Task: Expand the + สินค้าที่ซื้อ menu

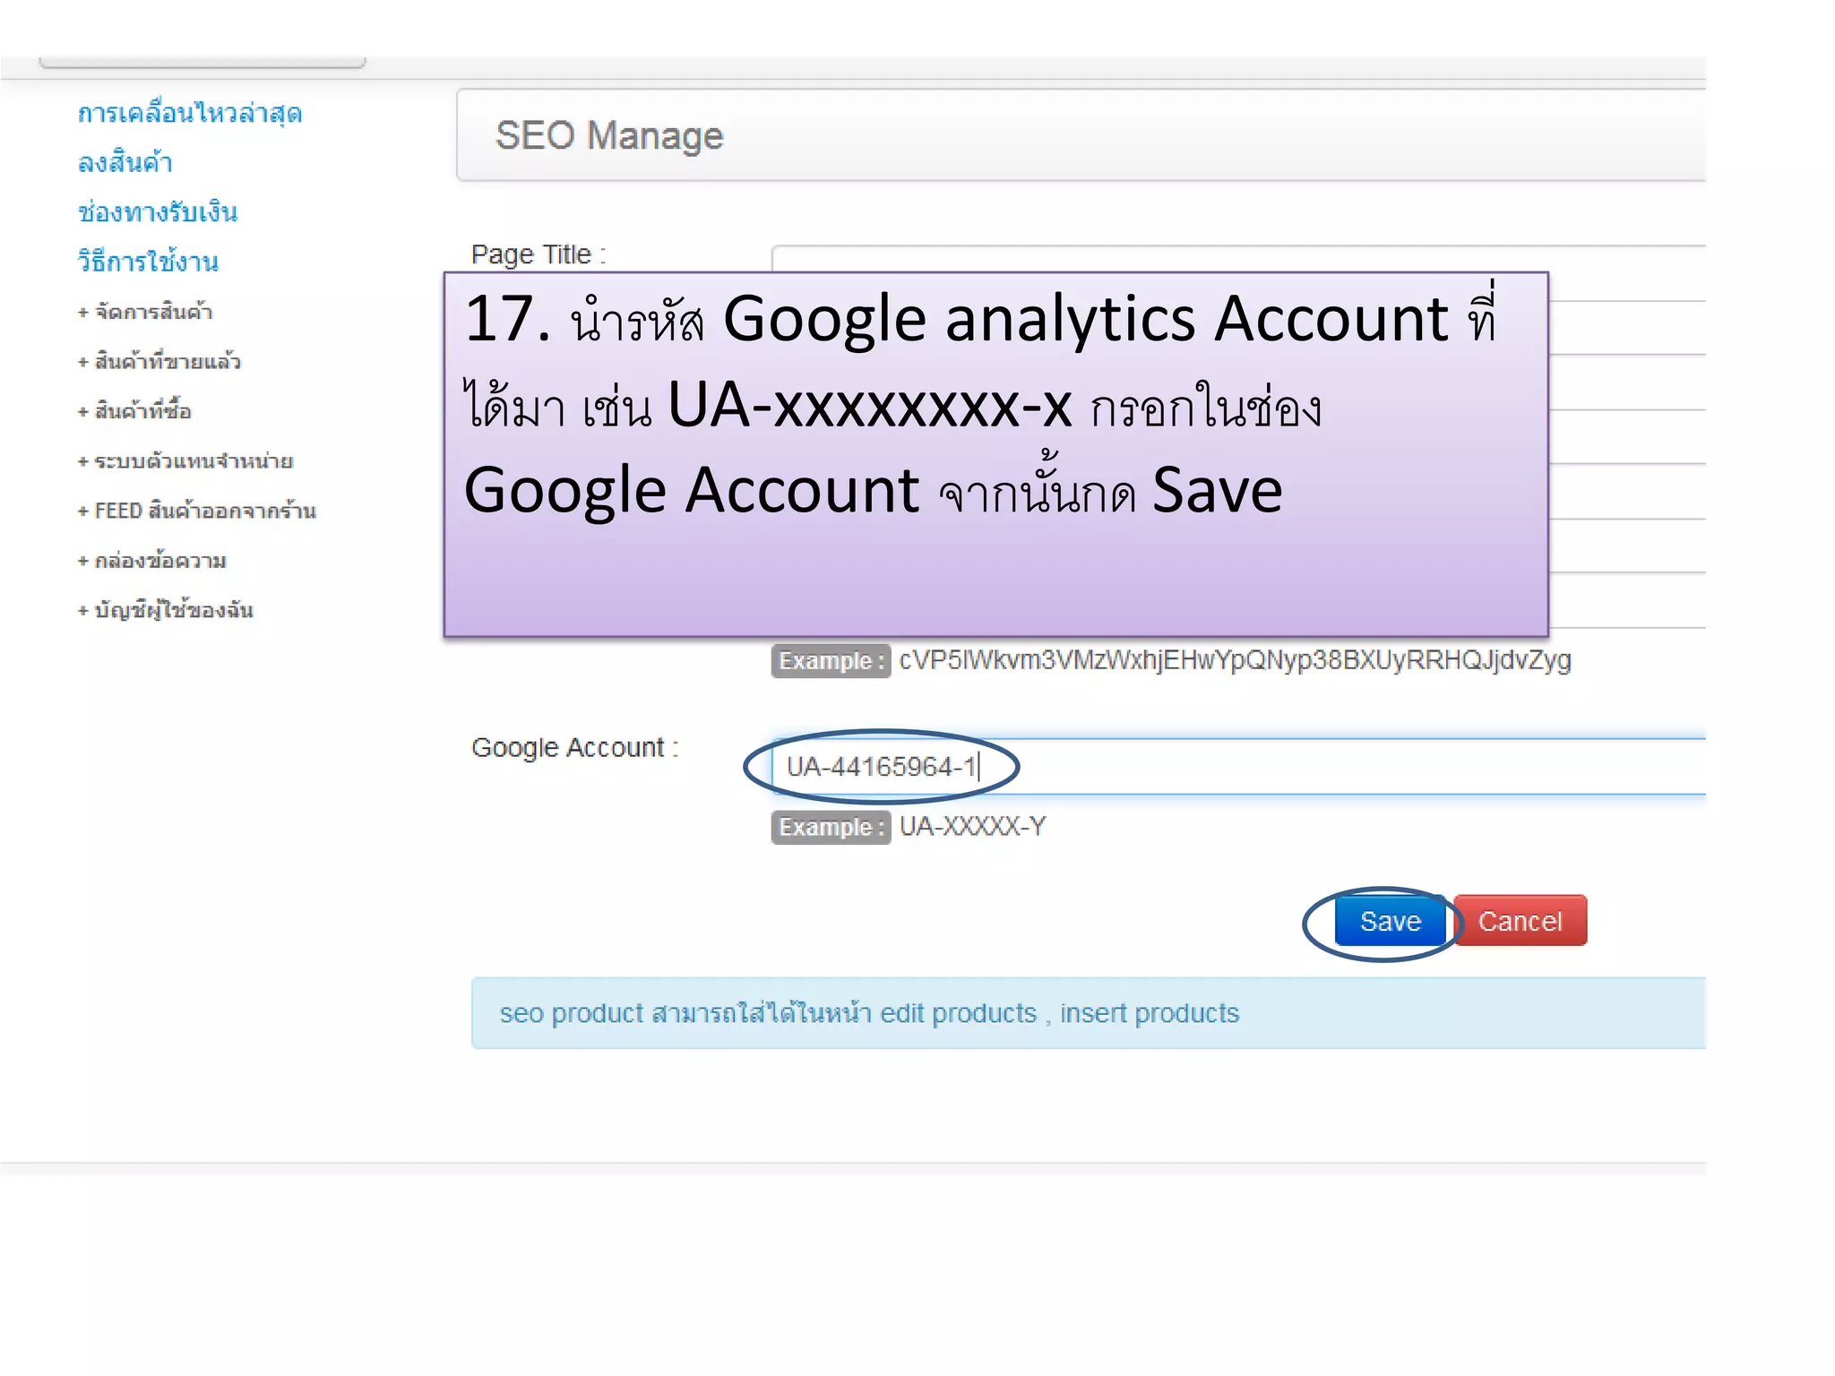Action: (x=134, y=411)
